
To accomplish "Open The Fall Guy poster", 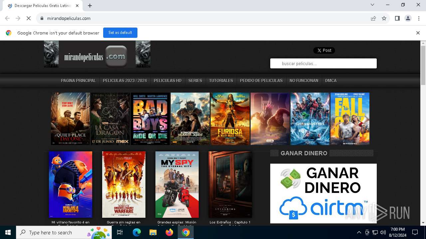I will pos(350,119).
